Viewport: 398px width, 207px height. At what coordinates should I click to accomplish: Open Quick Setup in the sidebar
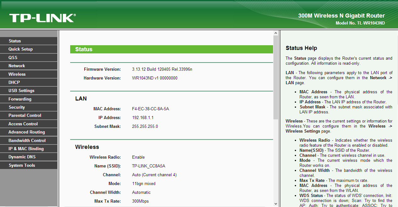(29, 49)
